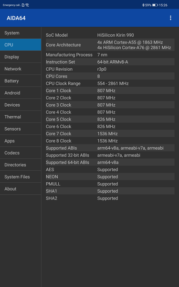Switch to the Apps section
The height and width of the screenshot is (287, 179).
coord(21,141)
